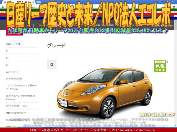The width and height of the screenshot is (177, 132).
Task: Open a new browser tab
Action: coord(39,2)
